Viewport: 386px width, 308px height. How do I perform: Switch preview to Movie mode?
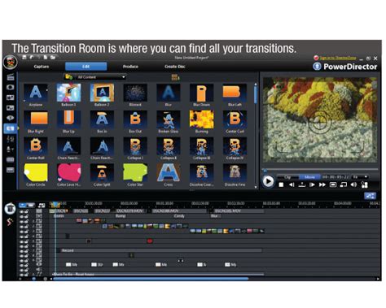click(309, 177)
